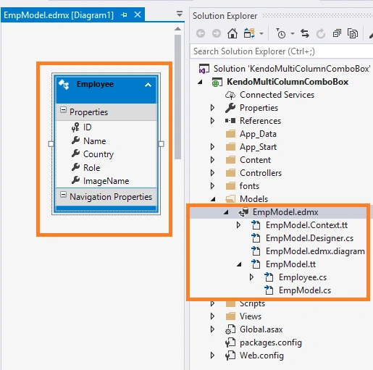373x370 pixels.
Task: Open the document tab list dropdown
Action: tap(180, 14)
